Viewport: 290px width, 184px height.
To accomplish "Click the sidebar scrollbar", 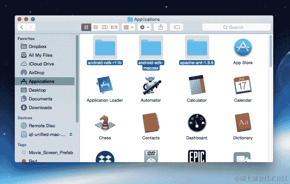I will [x=77, y=79].
